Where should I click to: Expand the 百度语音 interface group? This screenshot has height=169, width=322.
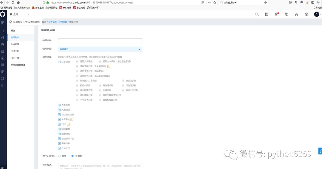(59, 105)
